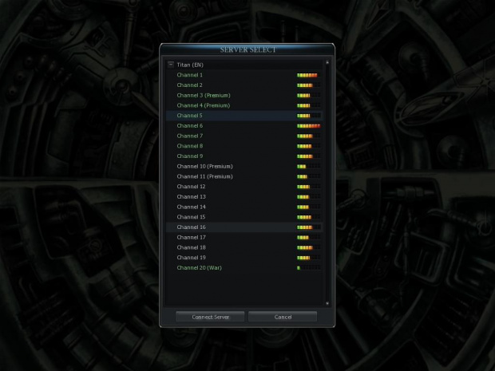Screen dimensions: 495x371
Task: Click the Connect Server button
Action: [210, 317]
